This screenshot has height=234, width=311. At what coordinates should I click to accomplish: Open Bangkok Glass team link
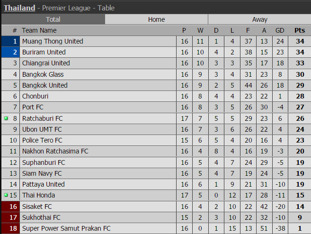43,74
